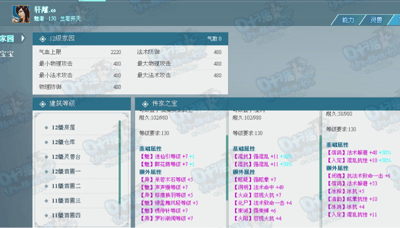Switch to the 灵兽 tab

click(376, 20)
